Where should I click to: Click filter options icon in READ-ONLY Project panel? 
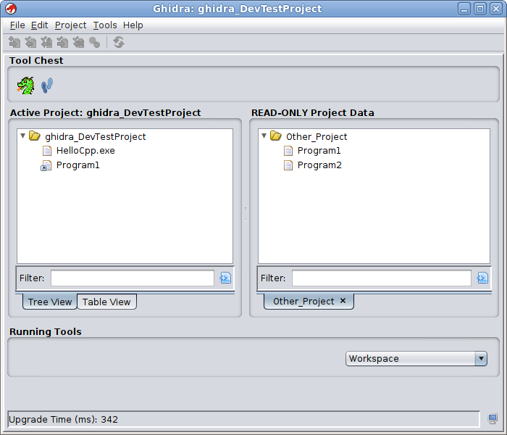click(482, 278)
